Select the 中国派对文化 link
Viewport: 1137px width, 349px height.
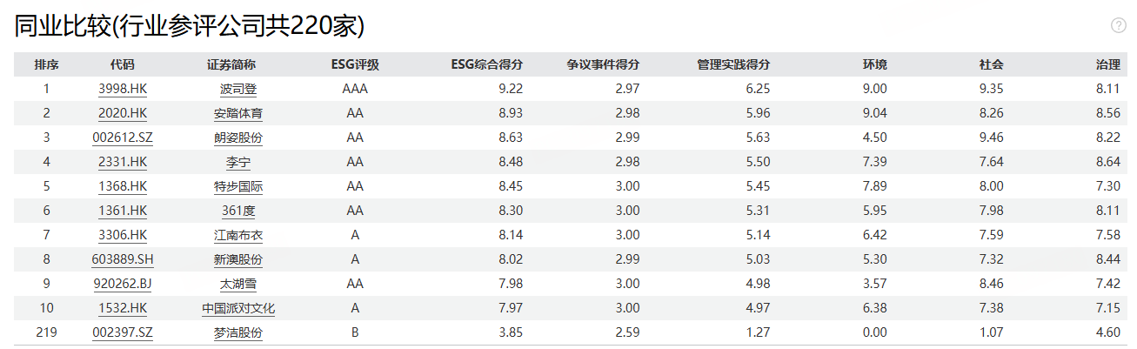tap(238, 308)
